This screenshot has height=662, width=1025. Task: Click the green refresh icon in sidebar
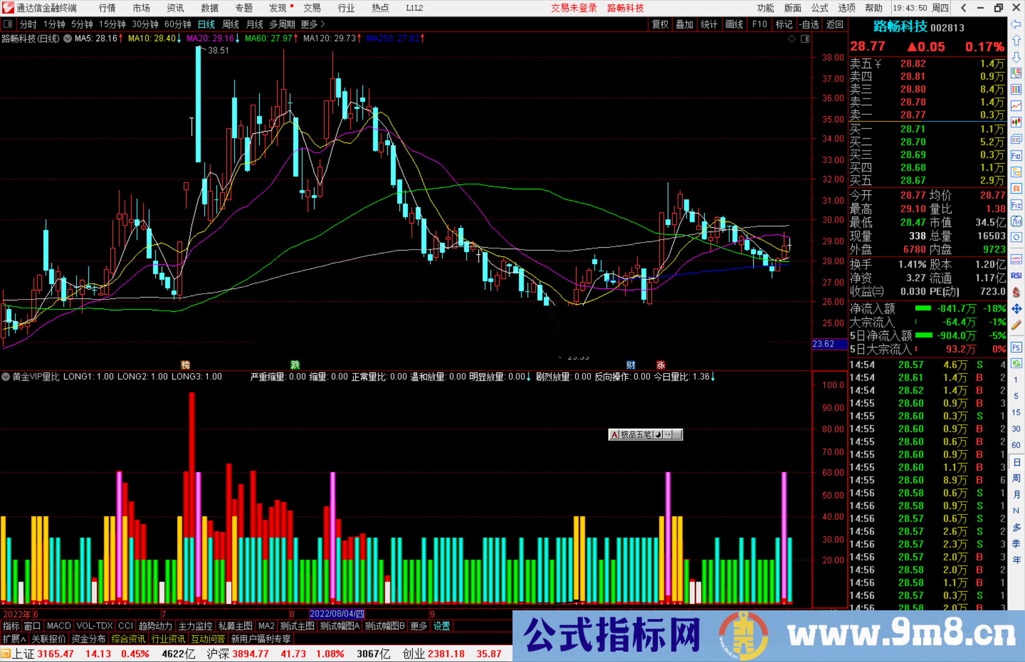1016,364
